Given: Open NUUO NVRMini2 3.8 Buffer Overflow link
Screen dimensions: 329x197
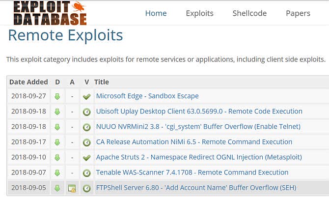Looking at the screenshot, I should tap(198, 127).
